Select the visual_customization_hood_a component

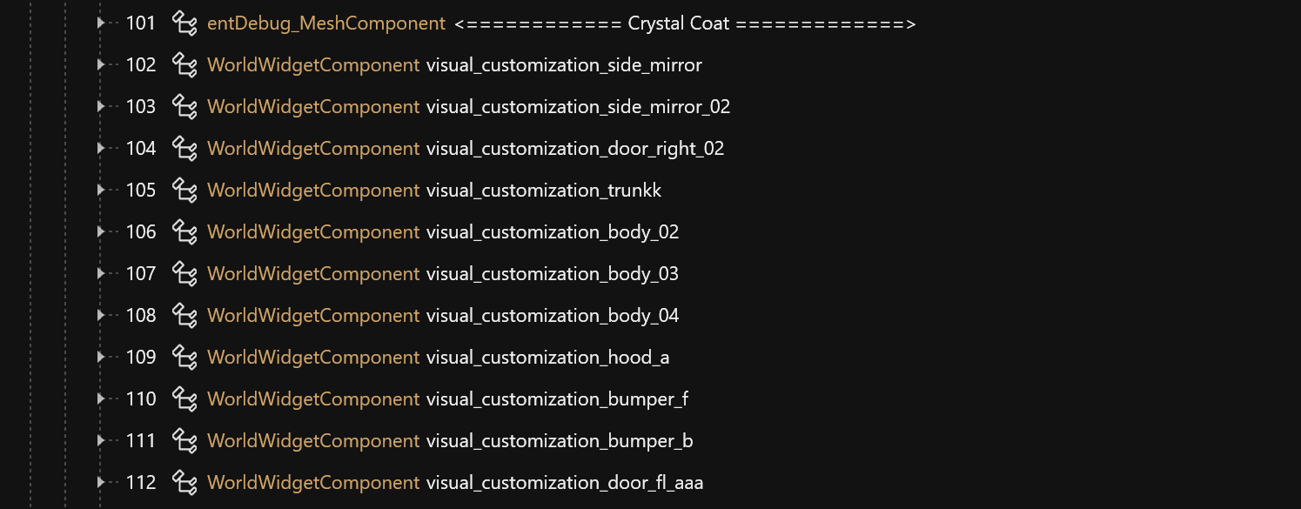tap(547, 358)
